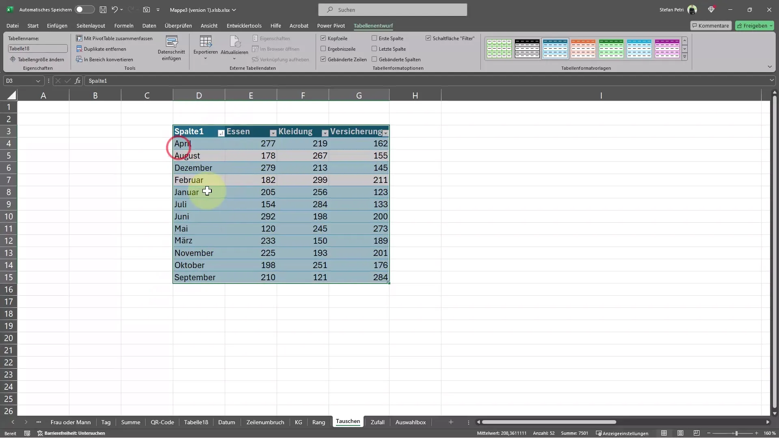Image resolution: width=779 pixels, height=438 pixels.
Task: Enable the Erste Spalte checkbox
Action: tap(374, 38)
